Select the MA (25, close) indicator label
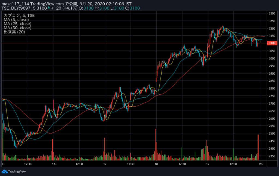The width and height of the screenshot is (279, 176). pyautogui.click(x=17, y=24)
